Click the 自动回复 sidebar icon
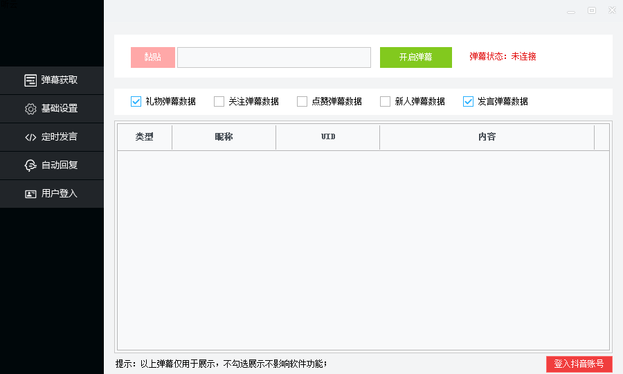 [x=30, y=166]
